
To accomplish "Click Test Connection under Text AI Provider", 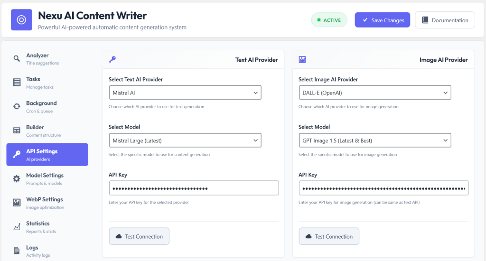I will pos(139,236).
